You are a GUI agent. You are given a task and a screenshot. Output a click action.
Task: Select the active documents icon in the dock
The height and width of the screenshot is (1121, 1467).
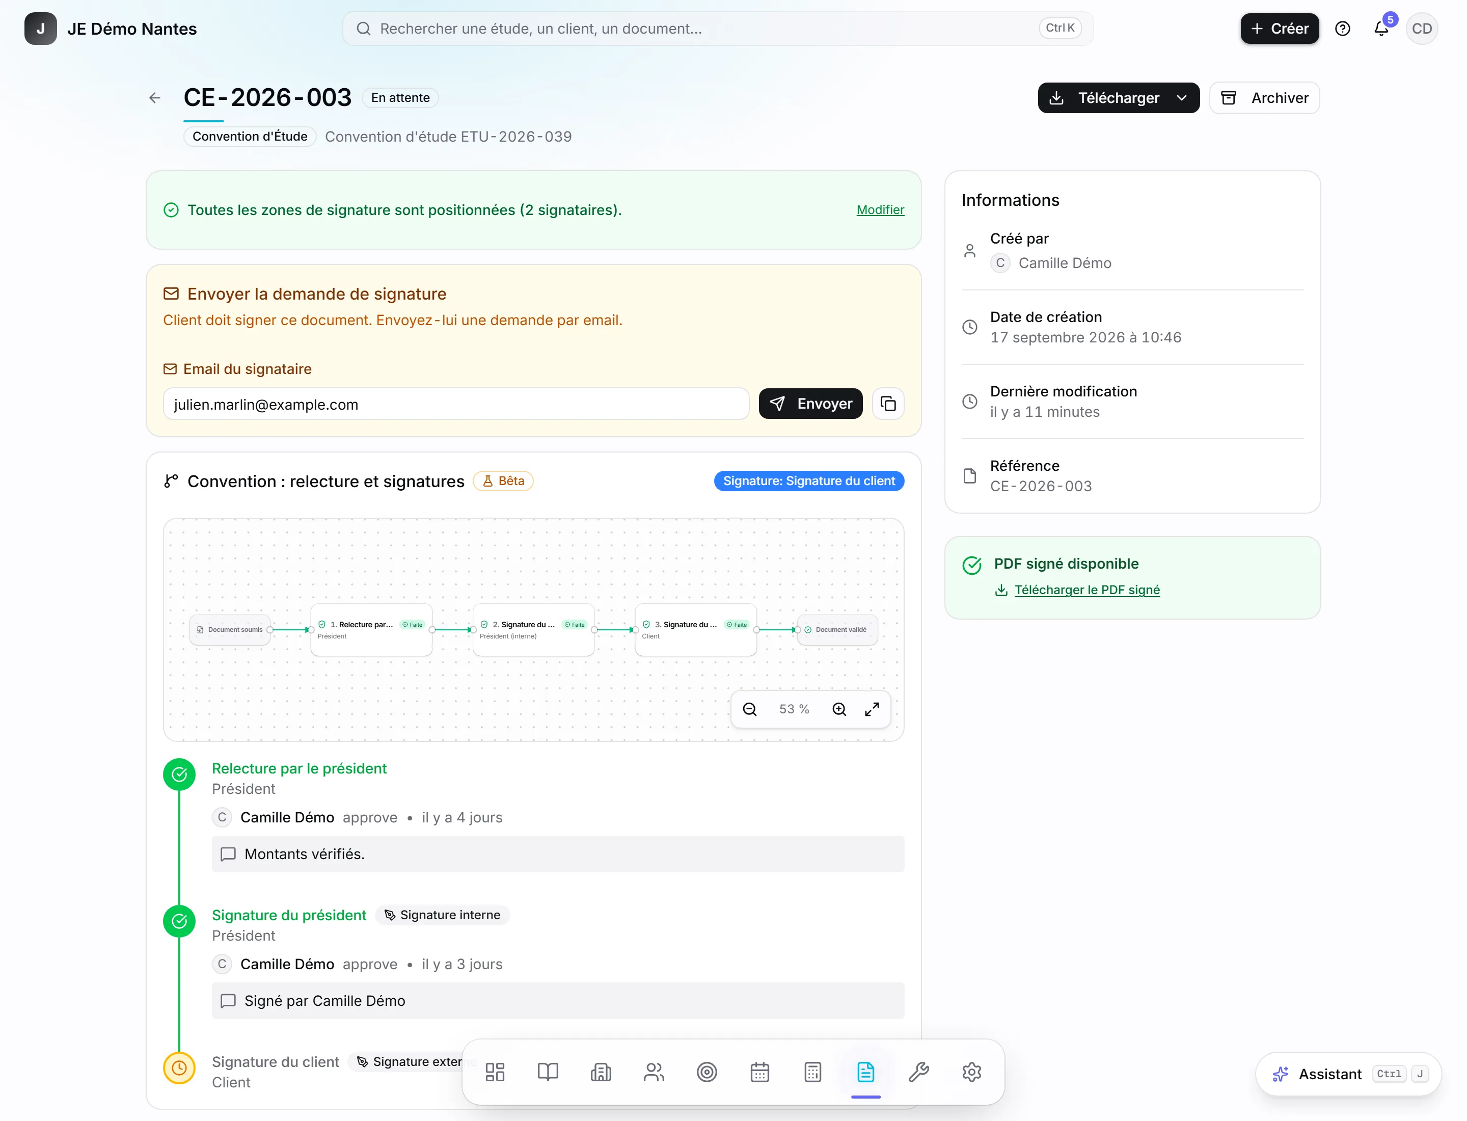pos(866,1072)
